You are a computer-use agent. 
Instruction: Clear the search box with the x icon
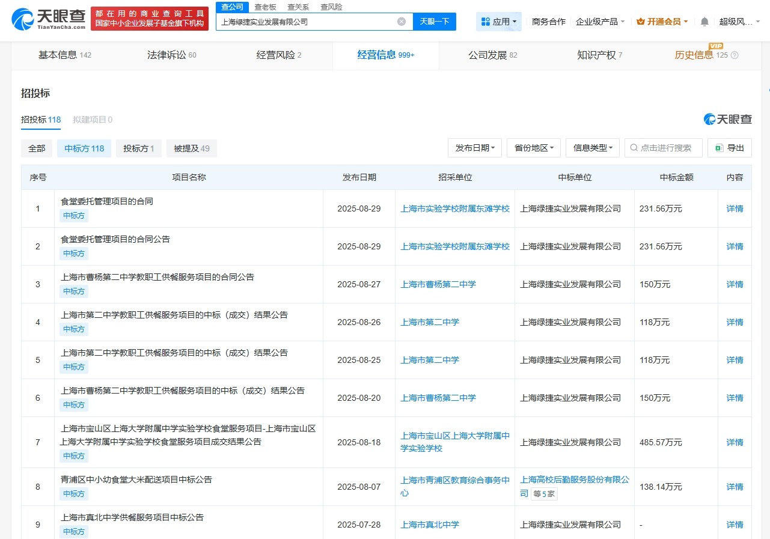pyautogui.click(x=401, y=21)
